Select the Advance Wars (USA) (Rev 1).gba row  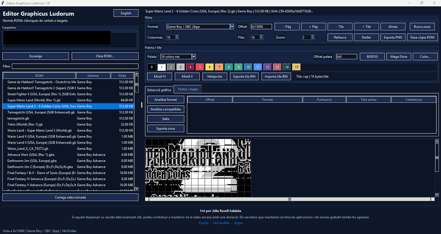pyautogui.click(x=68, y=154)
